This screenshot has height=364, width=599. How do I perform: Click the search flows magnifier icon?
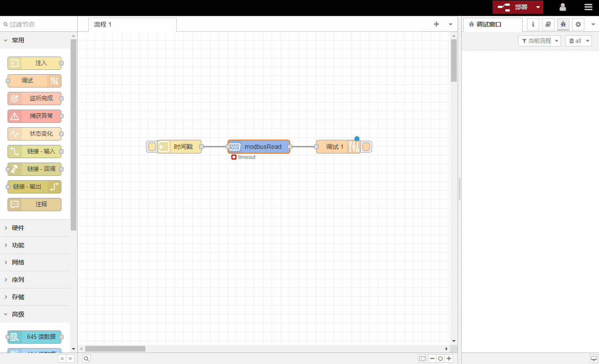(x=87, y=359)
